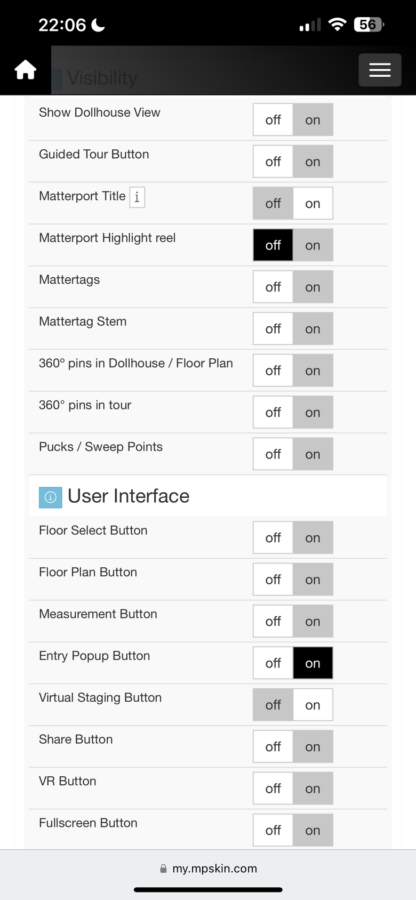Tap the battery indicator icon
416x900 pixels.
click(x=369, y=25)
